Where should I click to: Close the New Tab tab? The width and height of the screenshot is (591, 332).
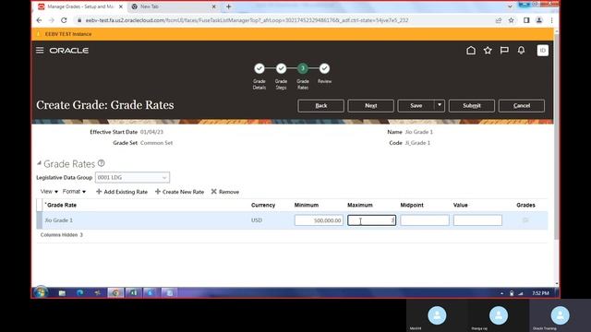point(213,6)
